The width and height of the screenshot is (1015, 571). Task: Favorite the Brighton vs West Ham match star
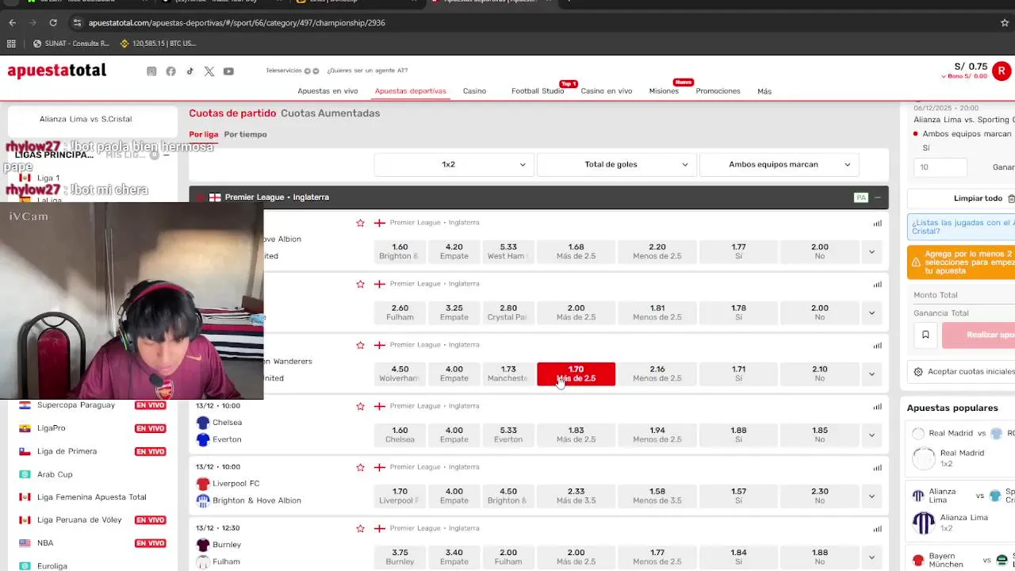[x=360, y=223]
